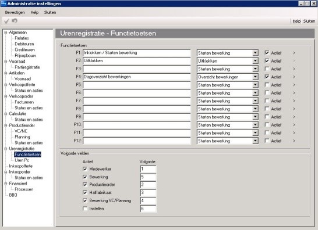
Task: Click the F1 description text field
Action: [136, 53]
